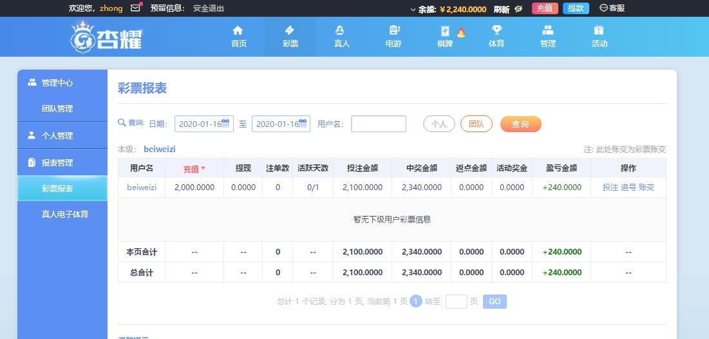Open the 电游 electronic games nav item

tap(393, 37)
